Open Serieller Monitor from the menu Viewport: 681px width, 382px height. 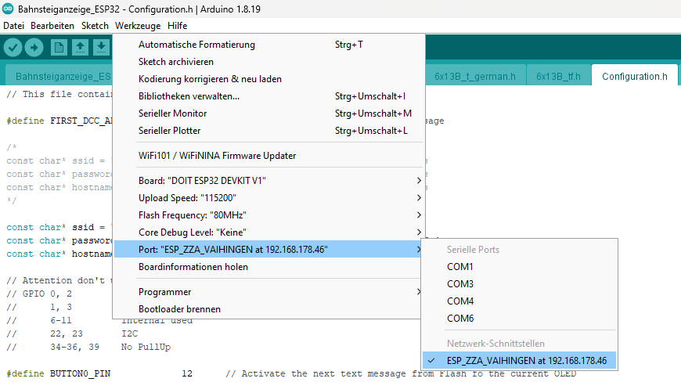[173, 114]
